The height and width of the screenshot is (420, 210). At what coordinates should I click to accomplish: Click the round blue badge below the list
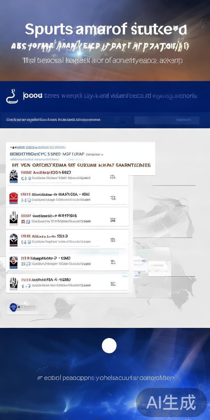[x=13, y=307]
